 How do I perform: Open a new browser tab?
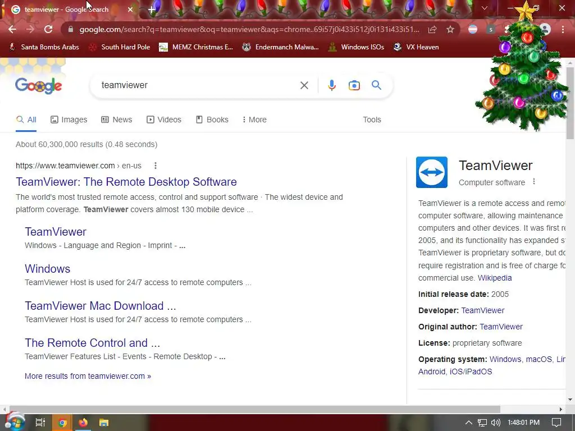click(152, 10)
